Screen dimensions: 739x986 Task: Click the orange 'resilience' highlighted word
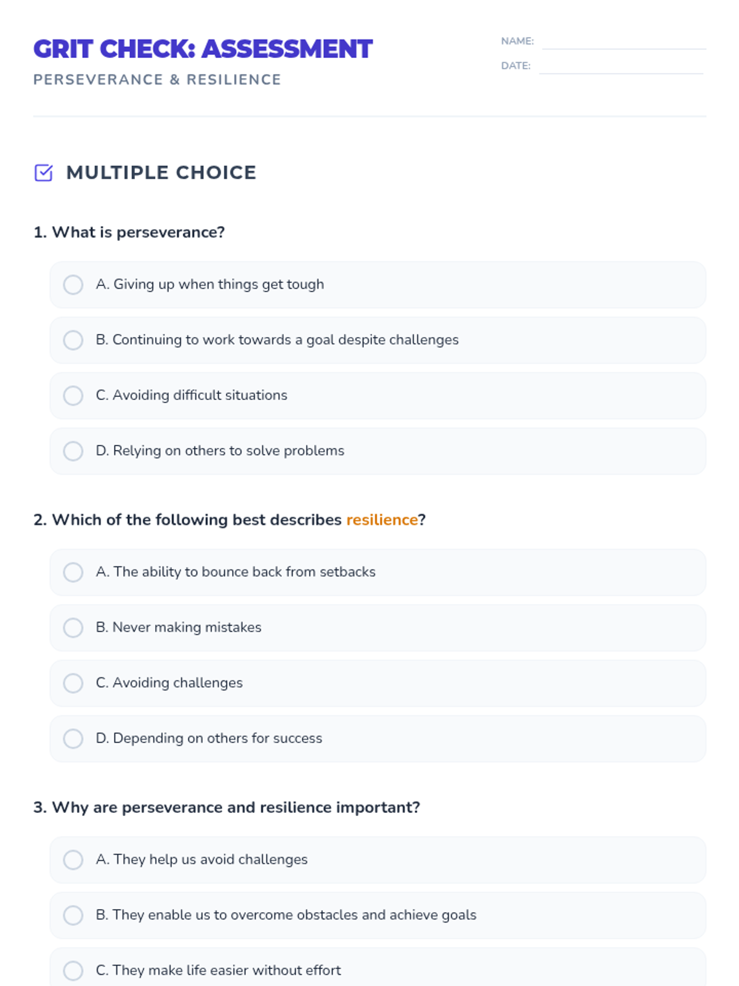[x=382, y=520]
